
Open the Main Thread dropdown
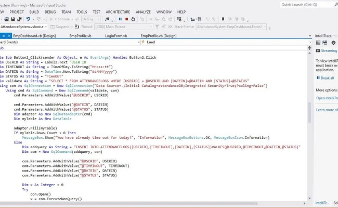124,27
